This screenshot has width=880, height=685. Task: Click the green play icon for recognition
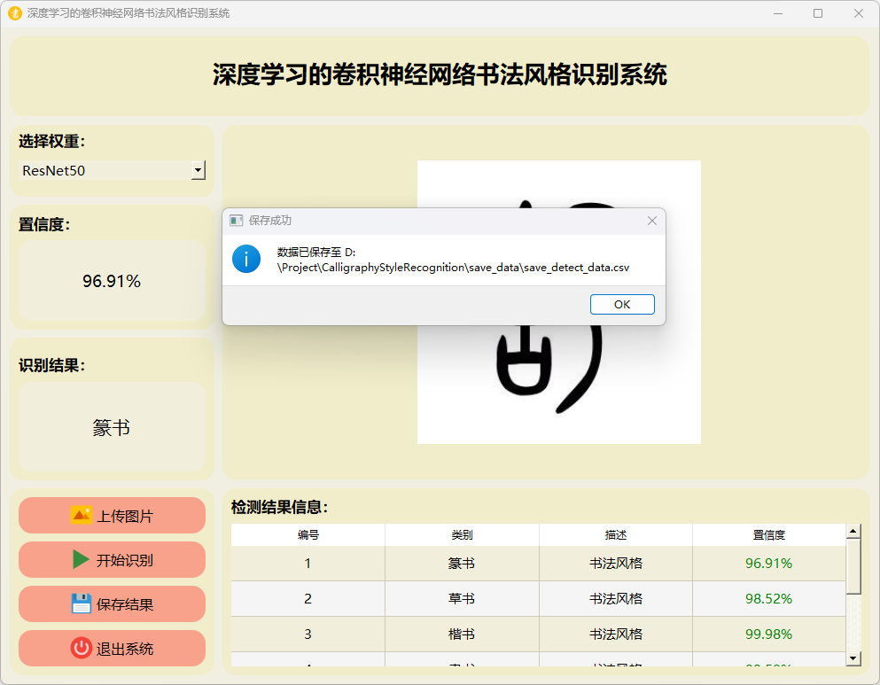point(81,559)
